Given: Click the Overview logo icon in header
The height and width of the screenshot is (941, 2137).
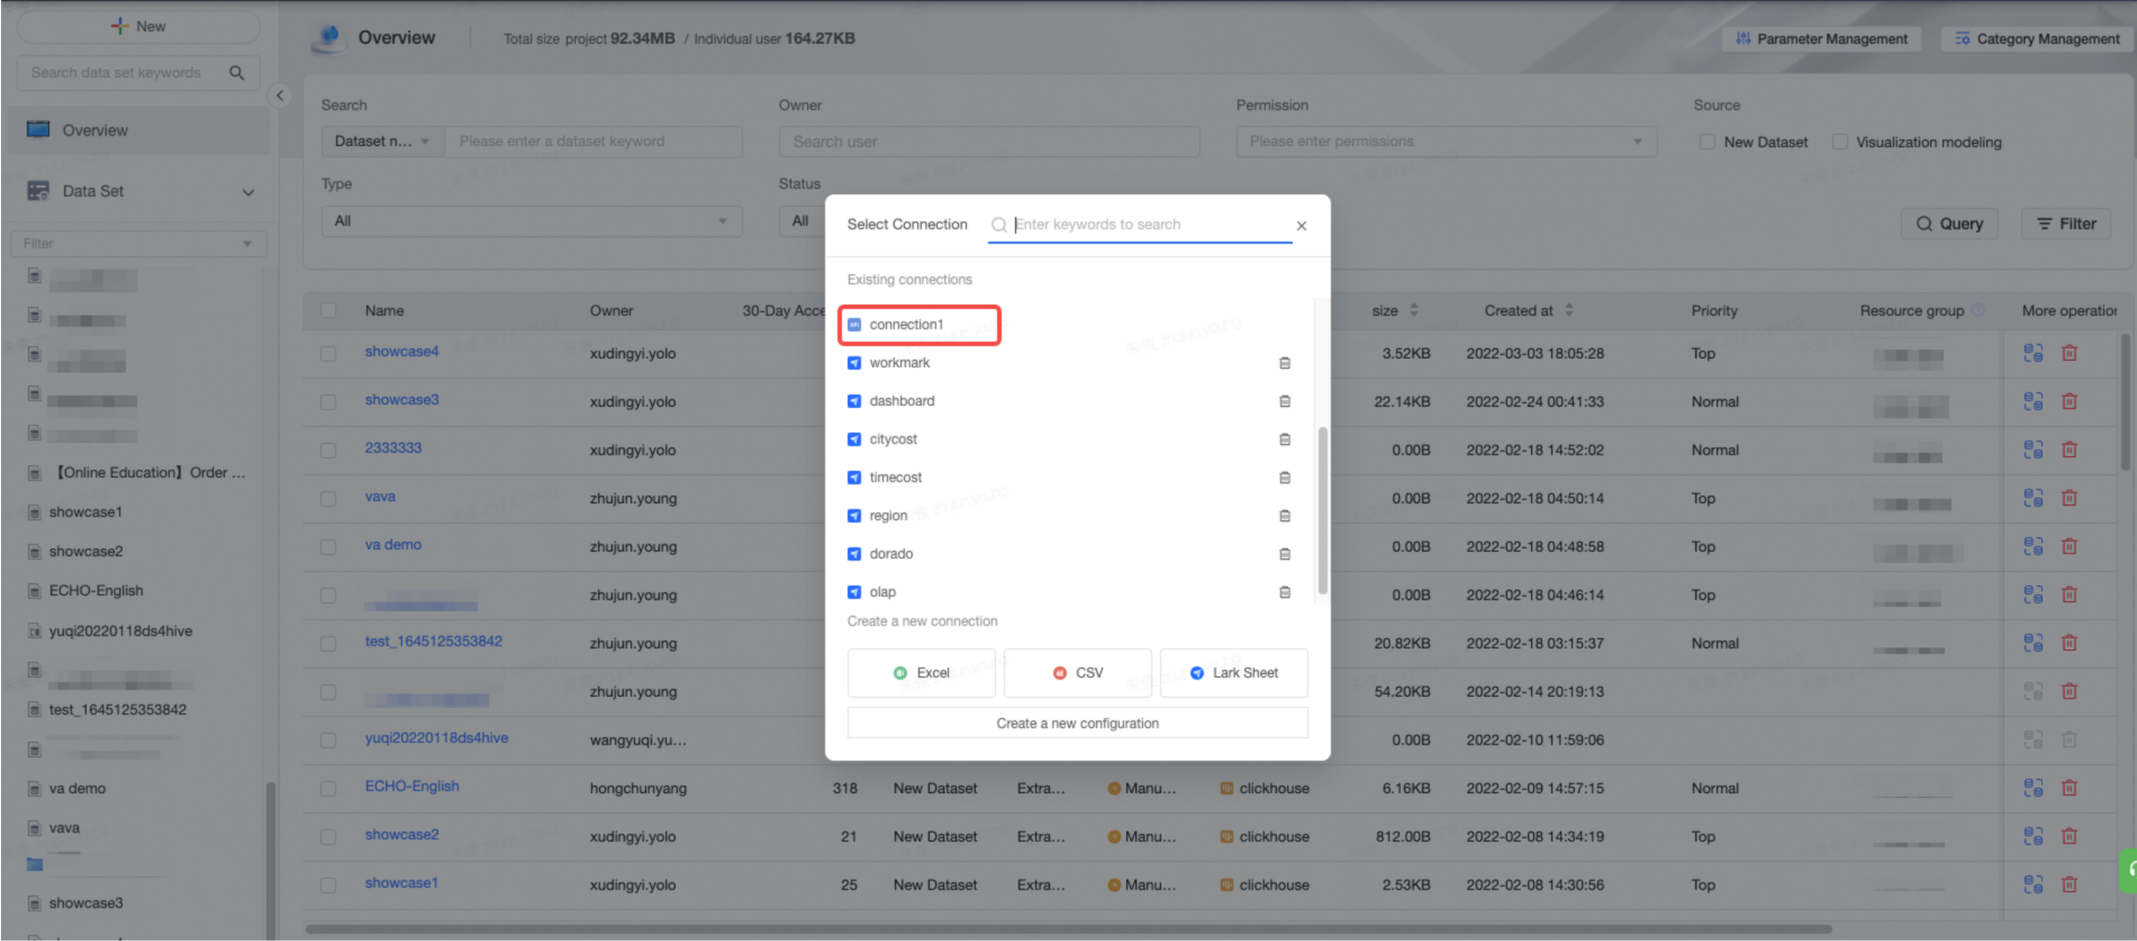Looking at the screenshot, I should coord(329,38).
